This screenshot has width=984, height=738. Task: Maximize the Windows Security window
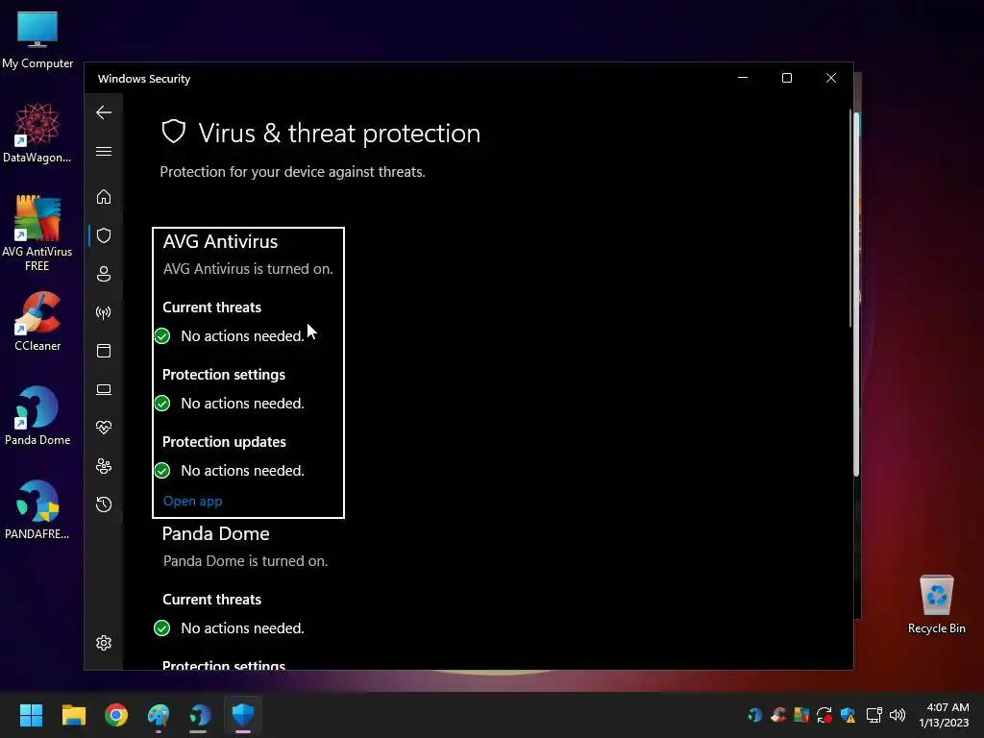pyautogui.click(x=787, y=78)
